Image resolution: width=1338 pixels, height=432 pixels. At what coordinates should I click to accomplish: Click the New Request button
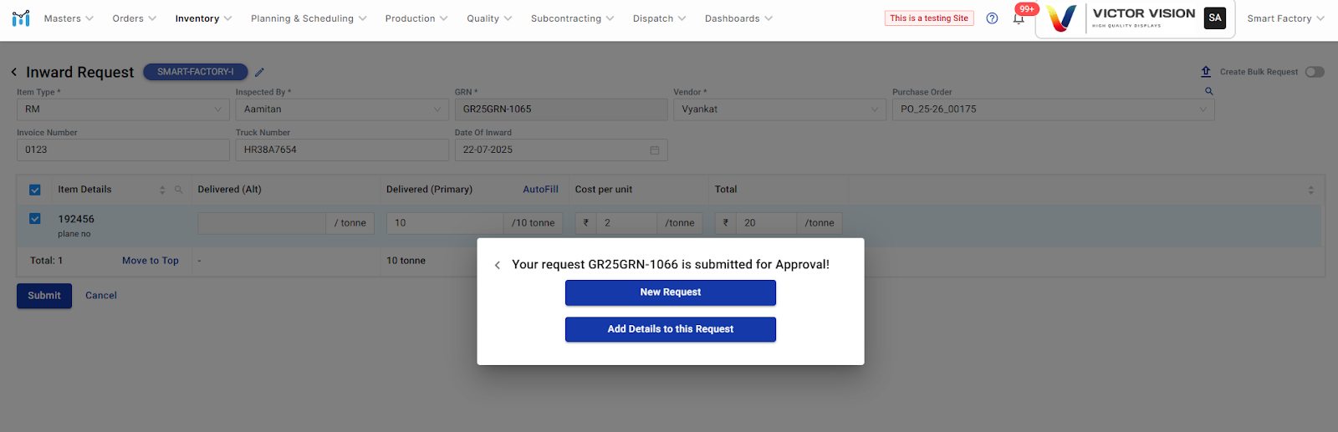(x=670, y=292)
